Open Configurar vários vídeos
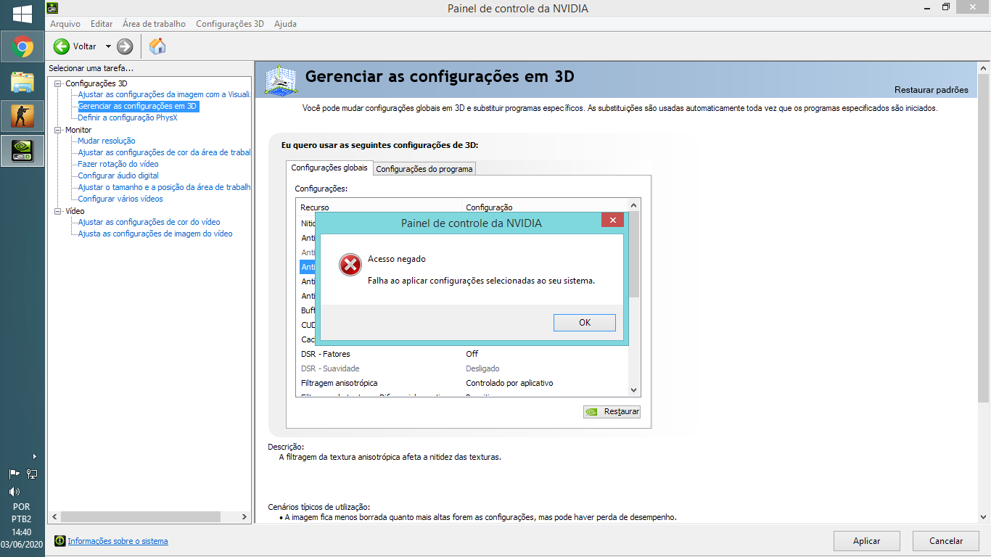 [120, 199]
